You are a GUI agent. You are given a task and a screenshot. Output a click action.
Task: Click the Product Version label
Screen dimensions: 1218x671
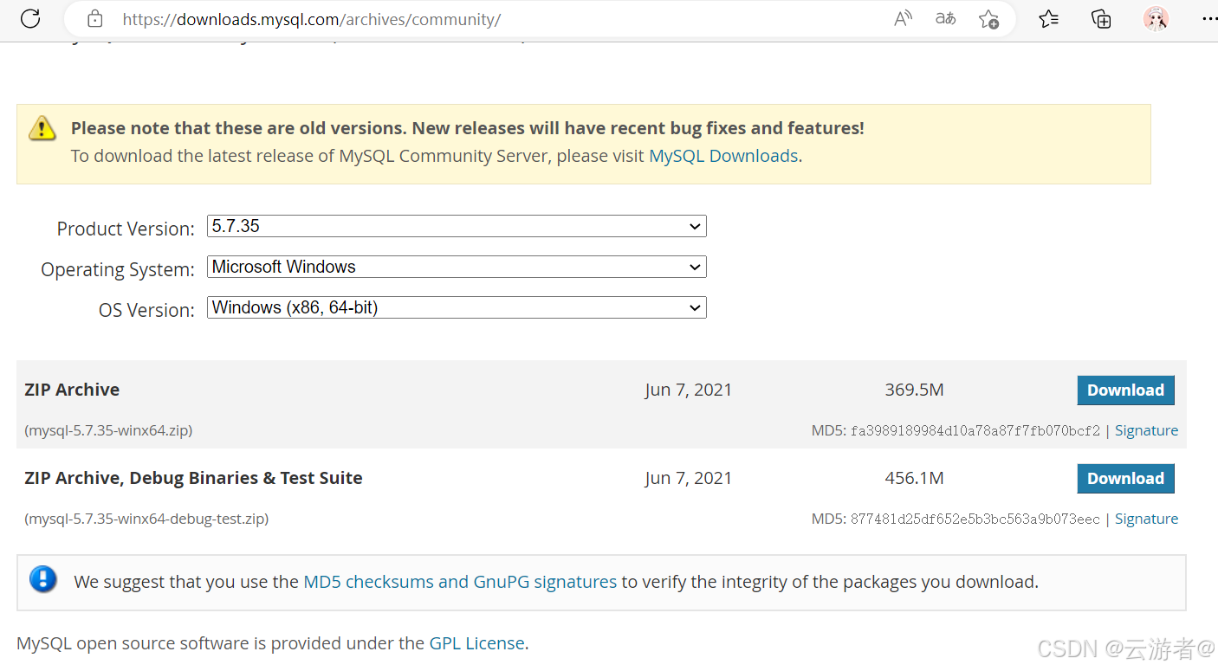(x=126, y=229)
